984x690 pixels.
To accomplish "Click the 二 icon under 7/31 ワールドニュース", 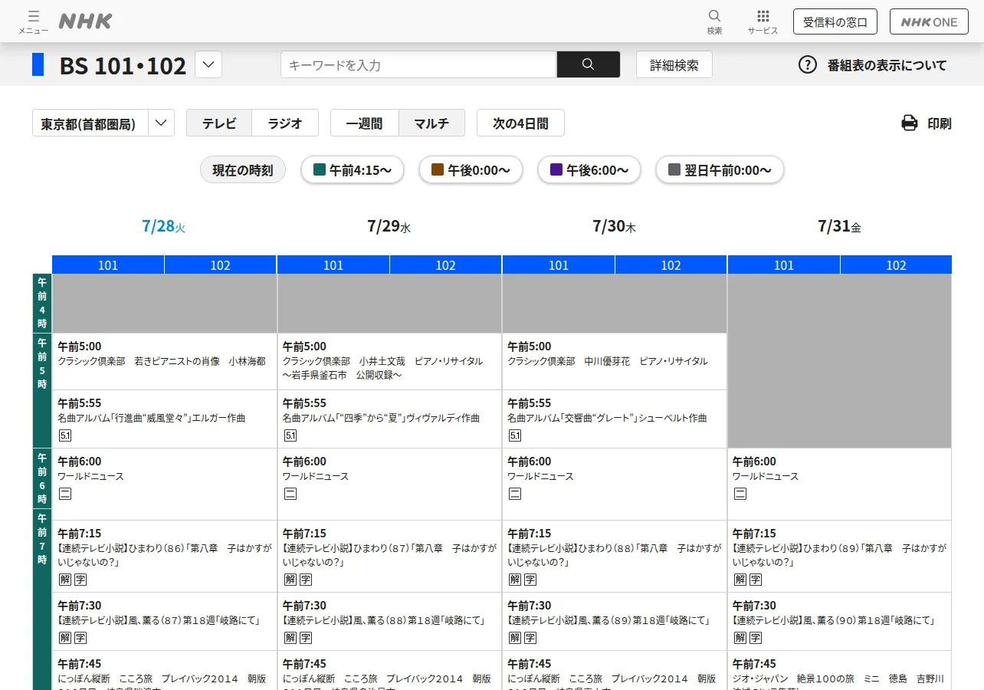I will point(740,494).
